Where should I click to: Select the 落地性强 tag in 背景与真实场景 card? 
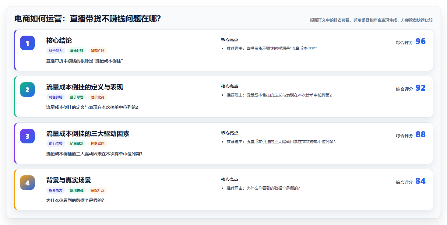point(77,191)
